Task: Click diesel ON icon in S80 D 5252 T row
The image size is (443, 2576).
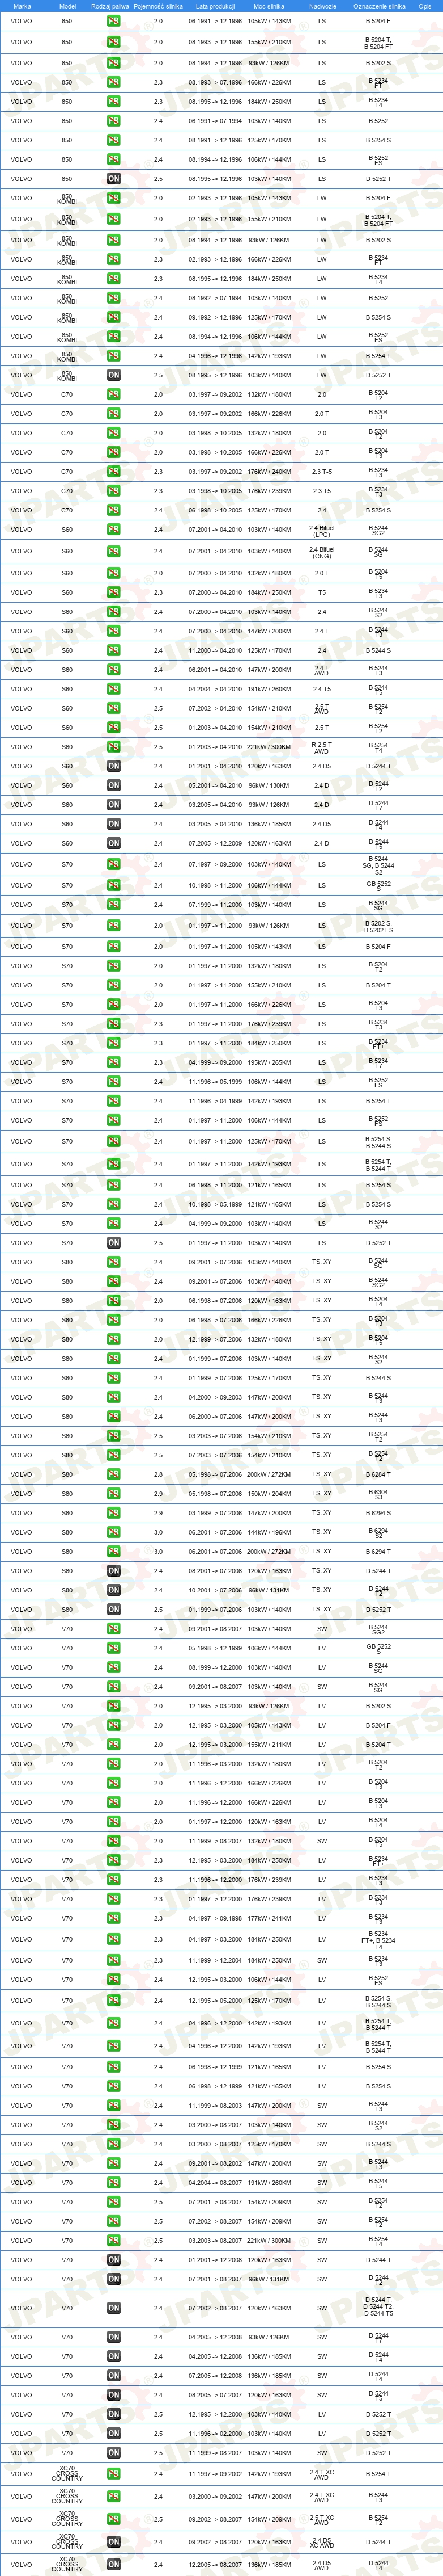Action: click(114, 1609)
